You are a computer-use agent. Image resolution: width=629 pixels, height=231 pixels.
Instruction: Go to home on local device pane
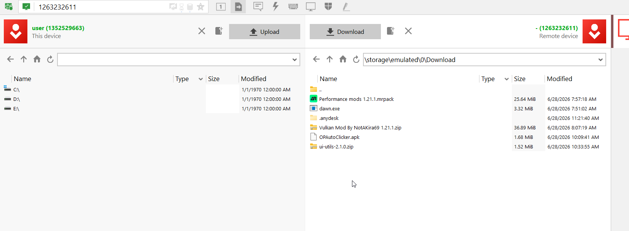[37, 59]
